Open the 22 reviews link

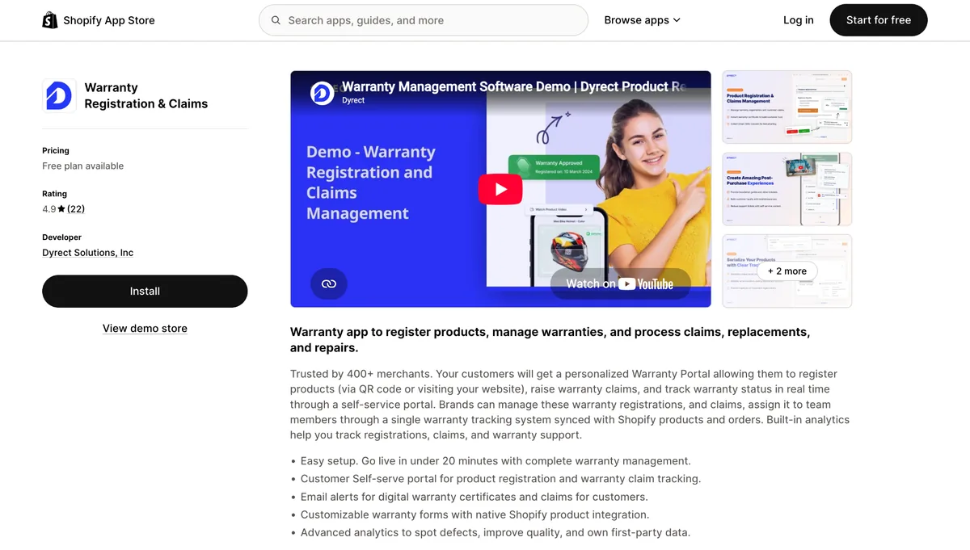(x=76, y=209)
